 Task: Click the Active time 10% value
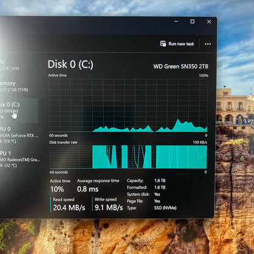click(x=57, y=189)
